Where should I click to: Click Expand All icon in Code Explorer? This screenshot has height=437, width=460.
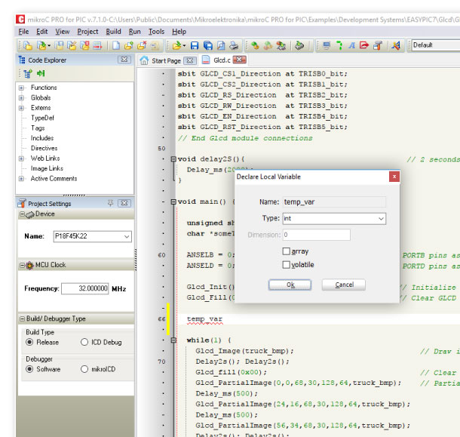pyautogui.click(x=28, y=73)
